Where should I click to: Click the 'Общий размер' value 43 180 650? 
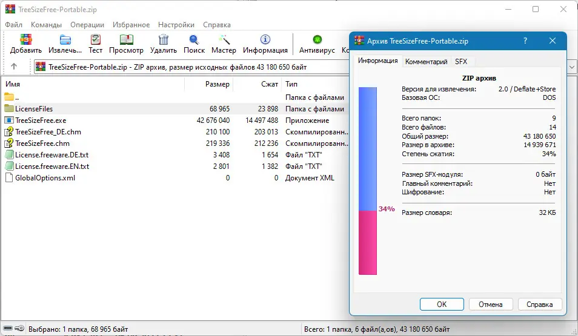click(539, 136)
